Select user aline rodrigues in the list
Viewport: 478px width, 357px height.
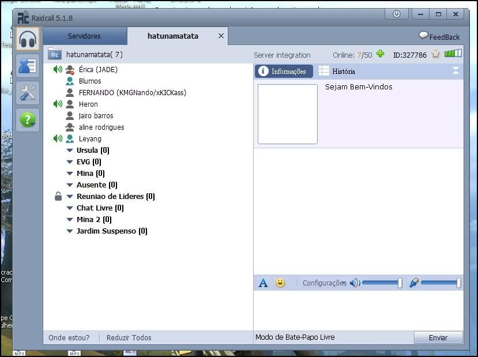pos(101,127)
